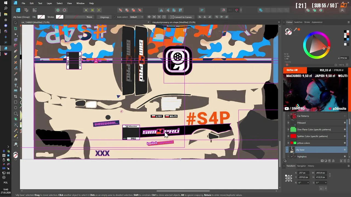Toggle visibility of Pitboard layer
This screenshot has width=351, height=197.
click(x=345, y=123)
